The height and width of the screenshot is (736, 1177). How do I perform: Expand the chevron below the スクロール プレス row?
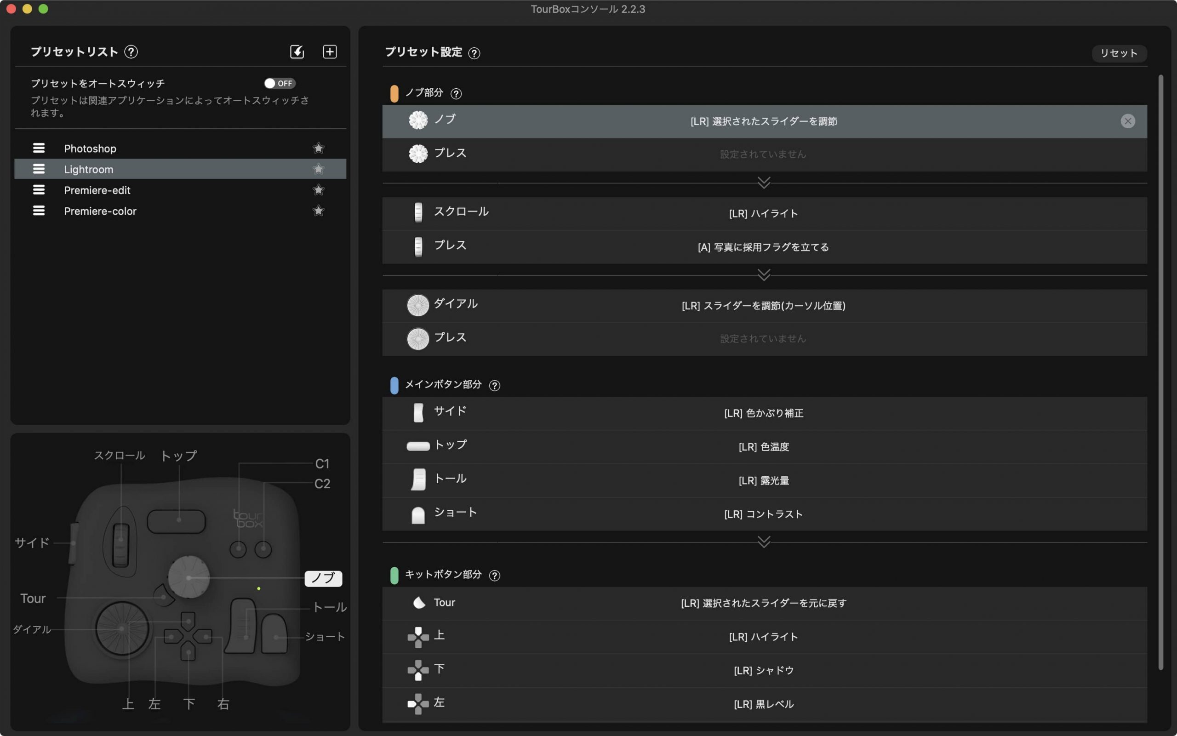click(764, 275)
